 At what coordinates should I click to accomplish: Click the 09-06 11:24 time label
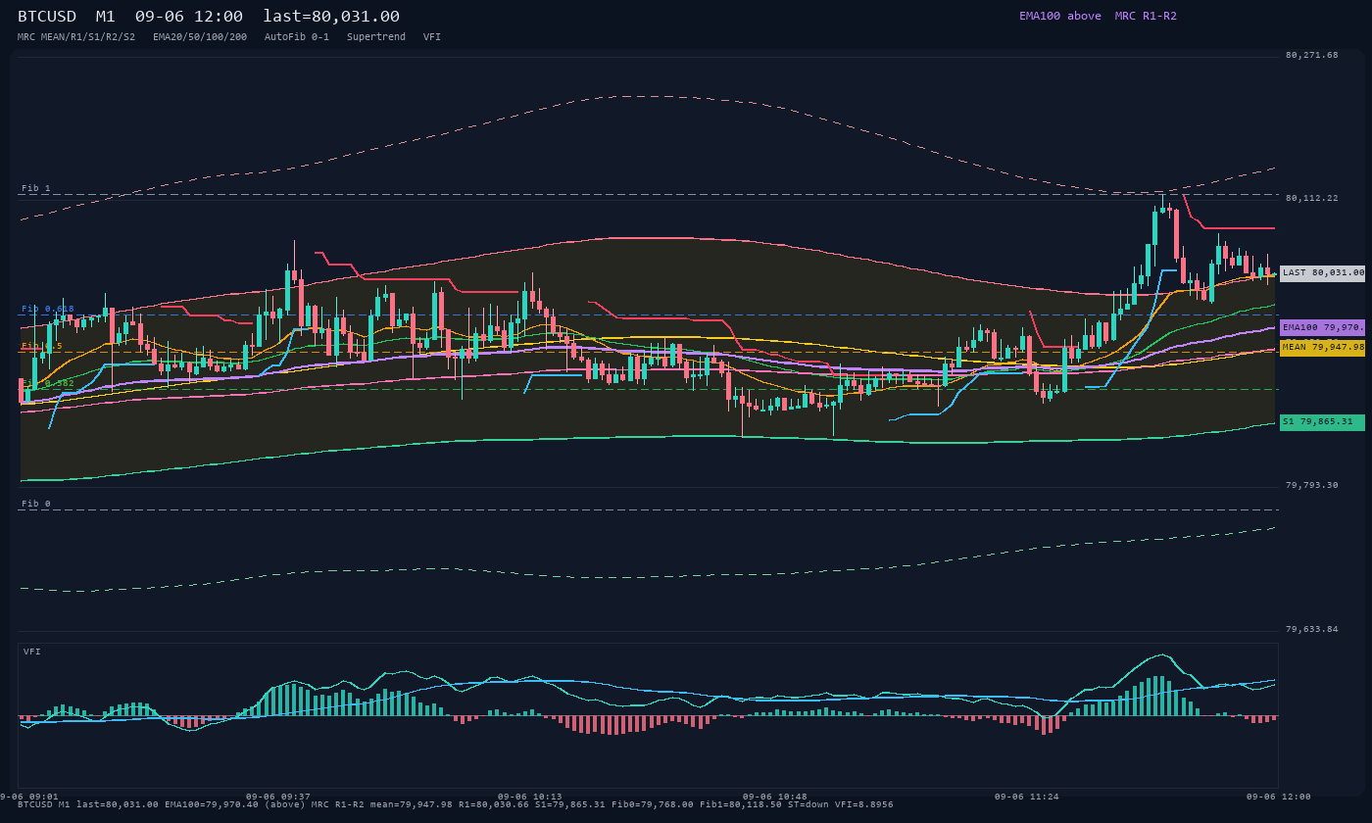[x=1026, y=797]
